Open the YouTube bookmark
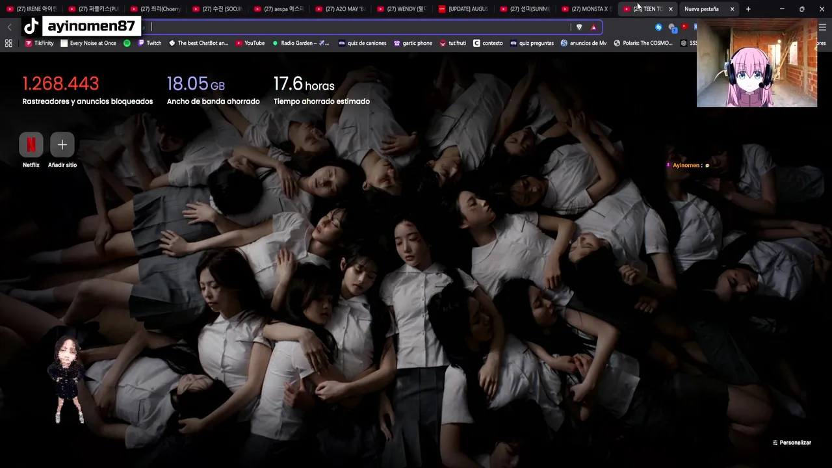Image resolution: width=832 pixels, height=468 pixels. point(250,43)
